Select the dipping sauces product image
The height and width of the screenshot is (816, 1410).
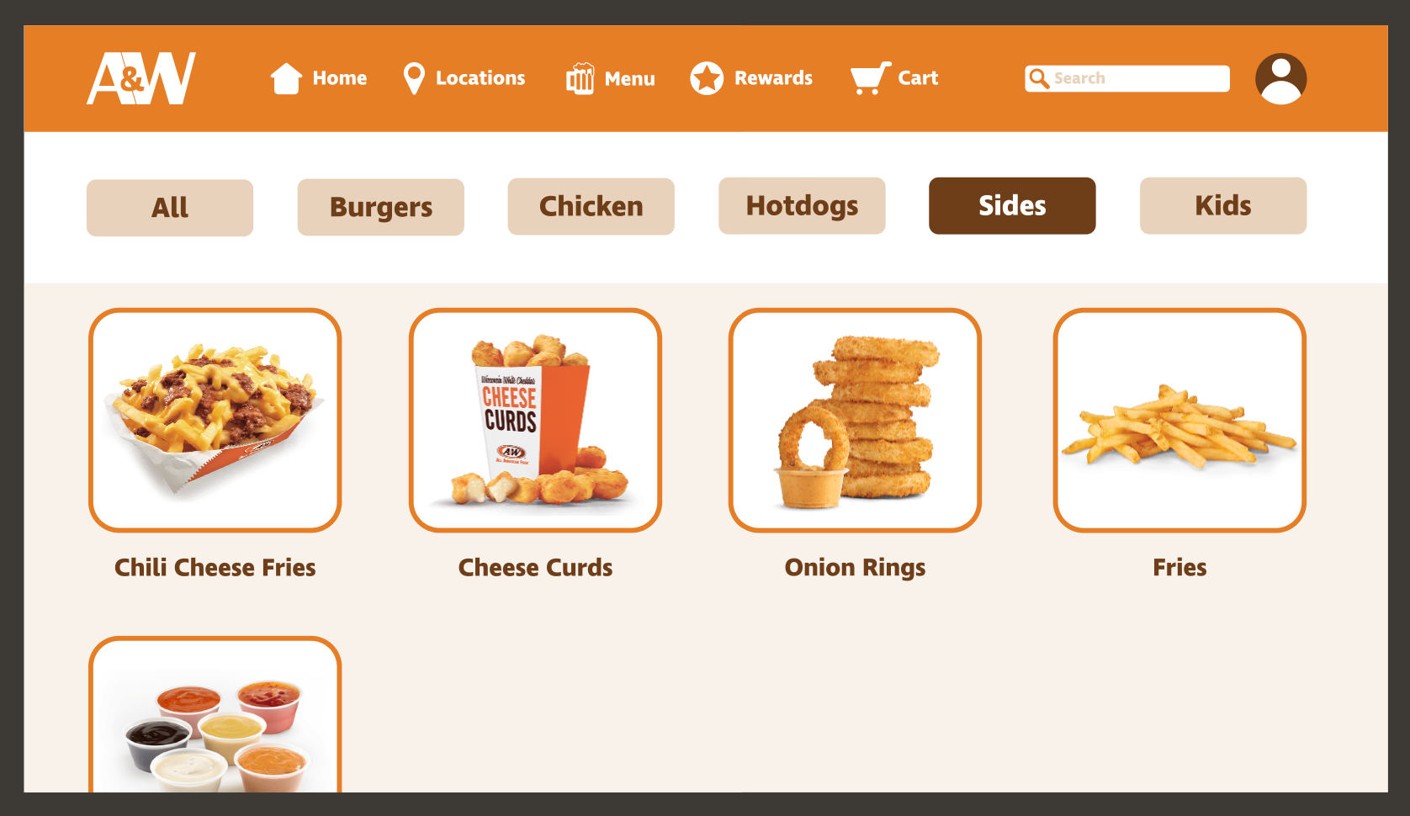(215, 715)
